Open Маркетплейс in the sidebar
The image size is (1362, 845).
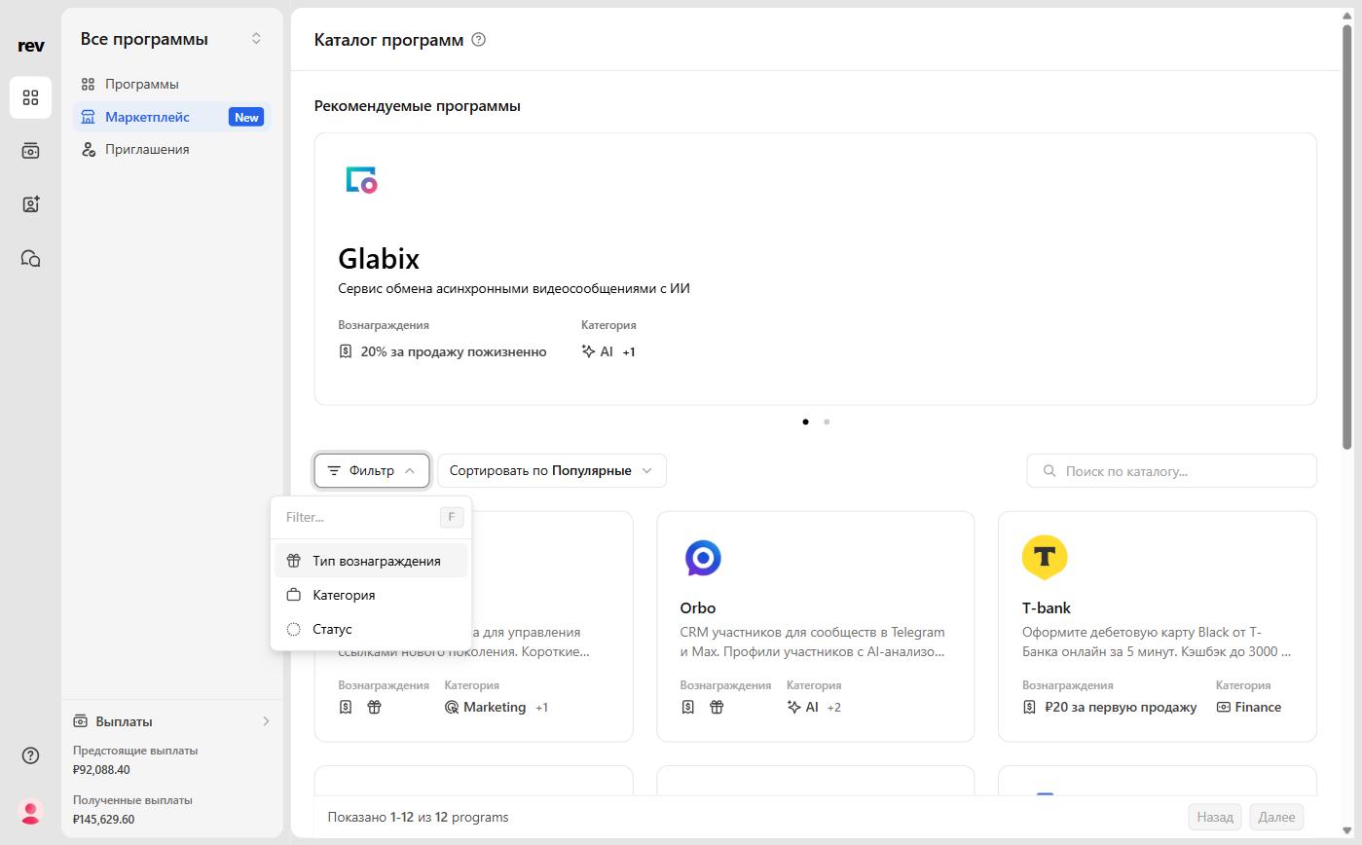click(x=171, y=117)
